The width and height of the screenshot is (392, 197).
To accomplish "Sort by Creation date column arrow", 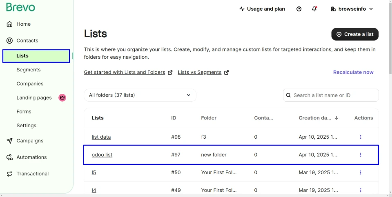I will pyautogui.click(x=336, y=118).
